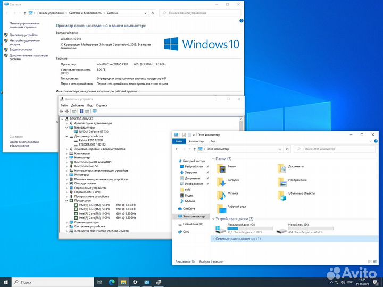Launch Microsoft Edge from the taskbar

(112, 282)
